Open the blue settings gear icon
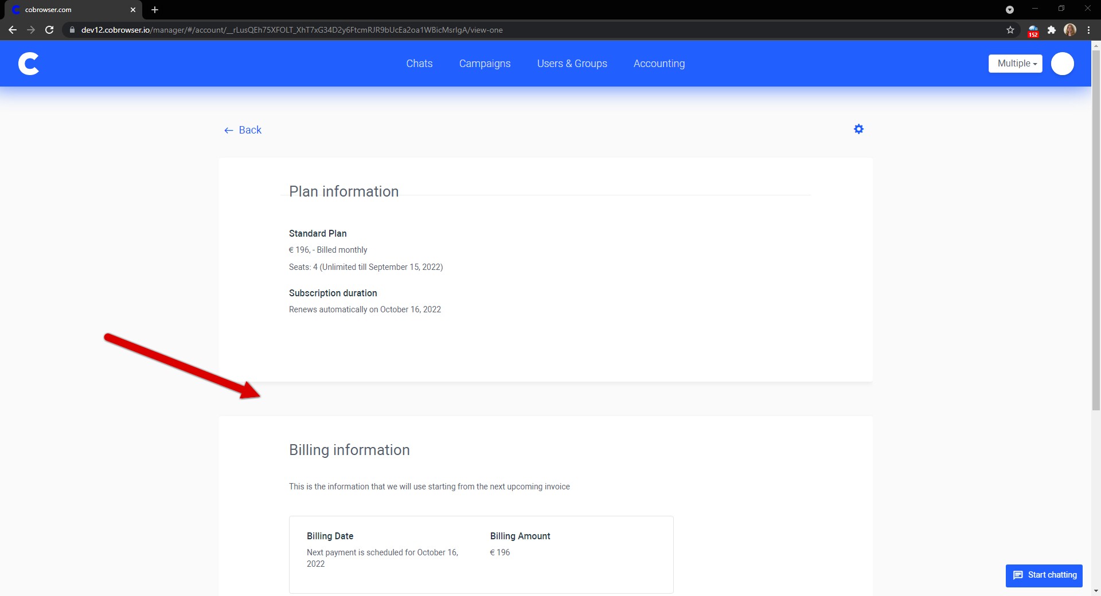Screen dimensions: 1101x596 [858, 128]
